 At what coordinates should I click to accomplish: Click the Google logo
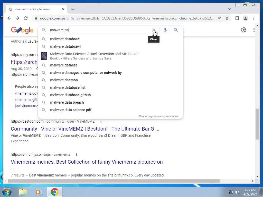(x=22, y=30)
